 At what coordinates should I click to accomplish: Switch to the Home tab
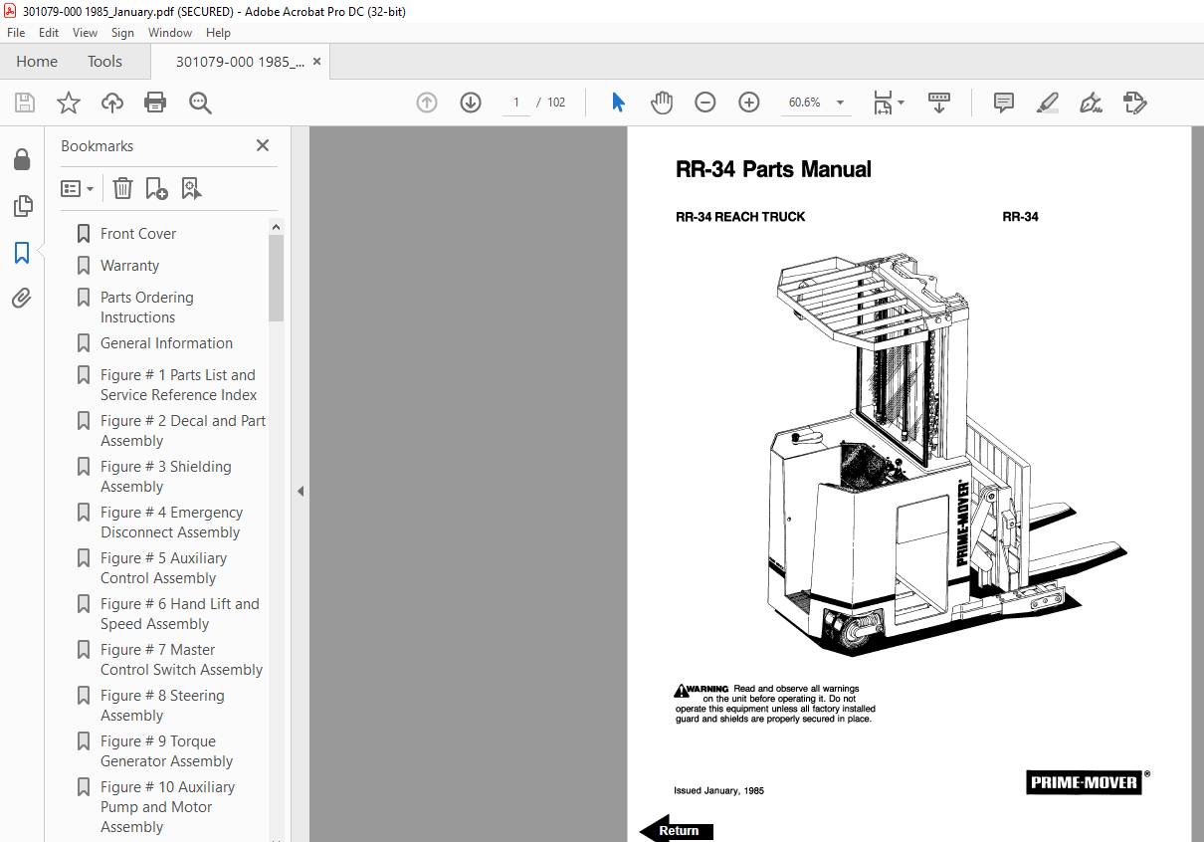37,62
